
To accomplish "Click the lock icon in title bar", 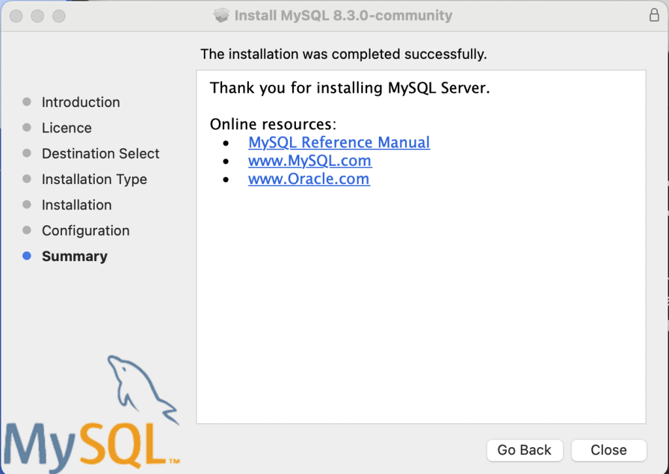I will (654, 15).
